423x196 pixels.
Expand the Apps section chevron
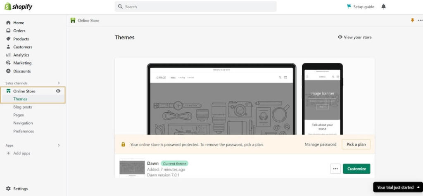coord(59,145)
